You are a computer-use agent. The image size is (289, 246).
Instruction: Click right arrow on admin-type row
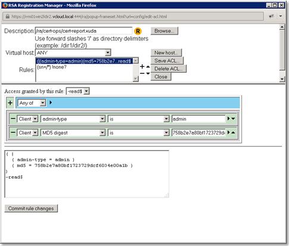(228, 119)
